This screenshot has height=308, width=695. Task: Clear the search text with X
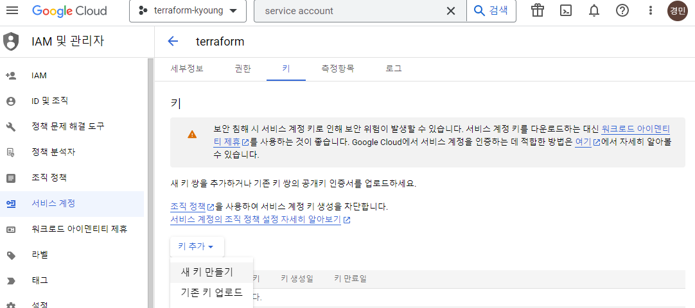coord(451,11)
